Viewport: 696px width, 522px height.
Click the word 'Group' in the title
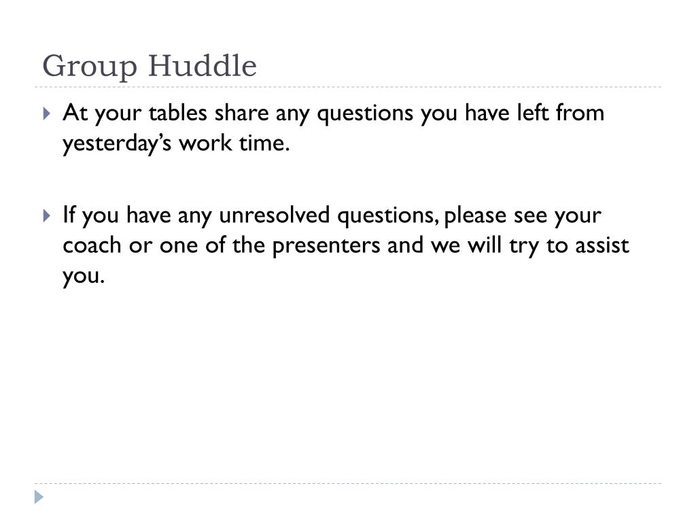90,67
